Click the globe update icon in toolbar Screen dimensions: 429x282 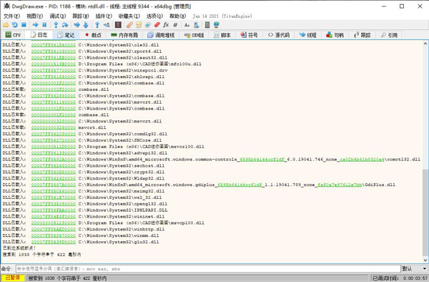[216, 25]
